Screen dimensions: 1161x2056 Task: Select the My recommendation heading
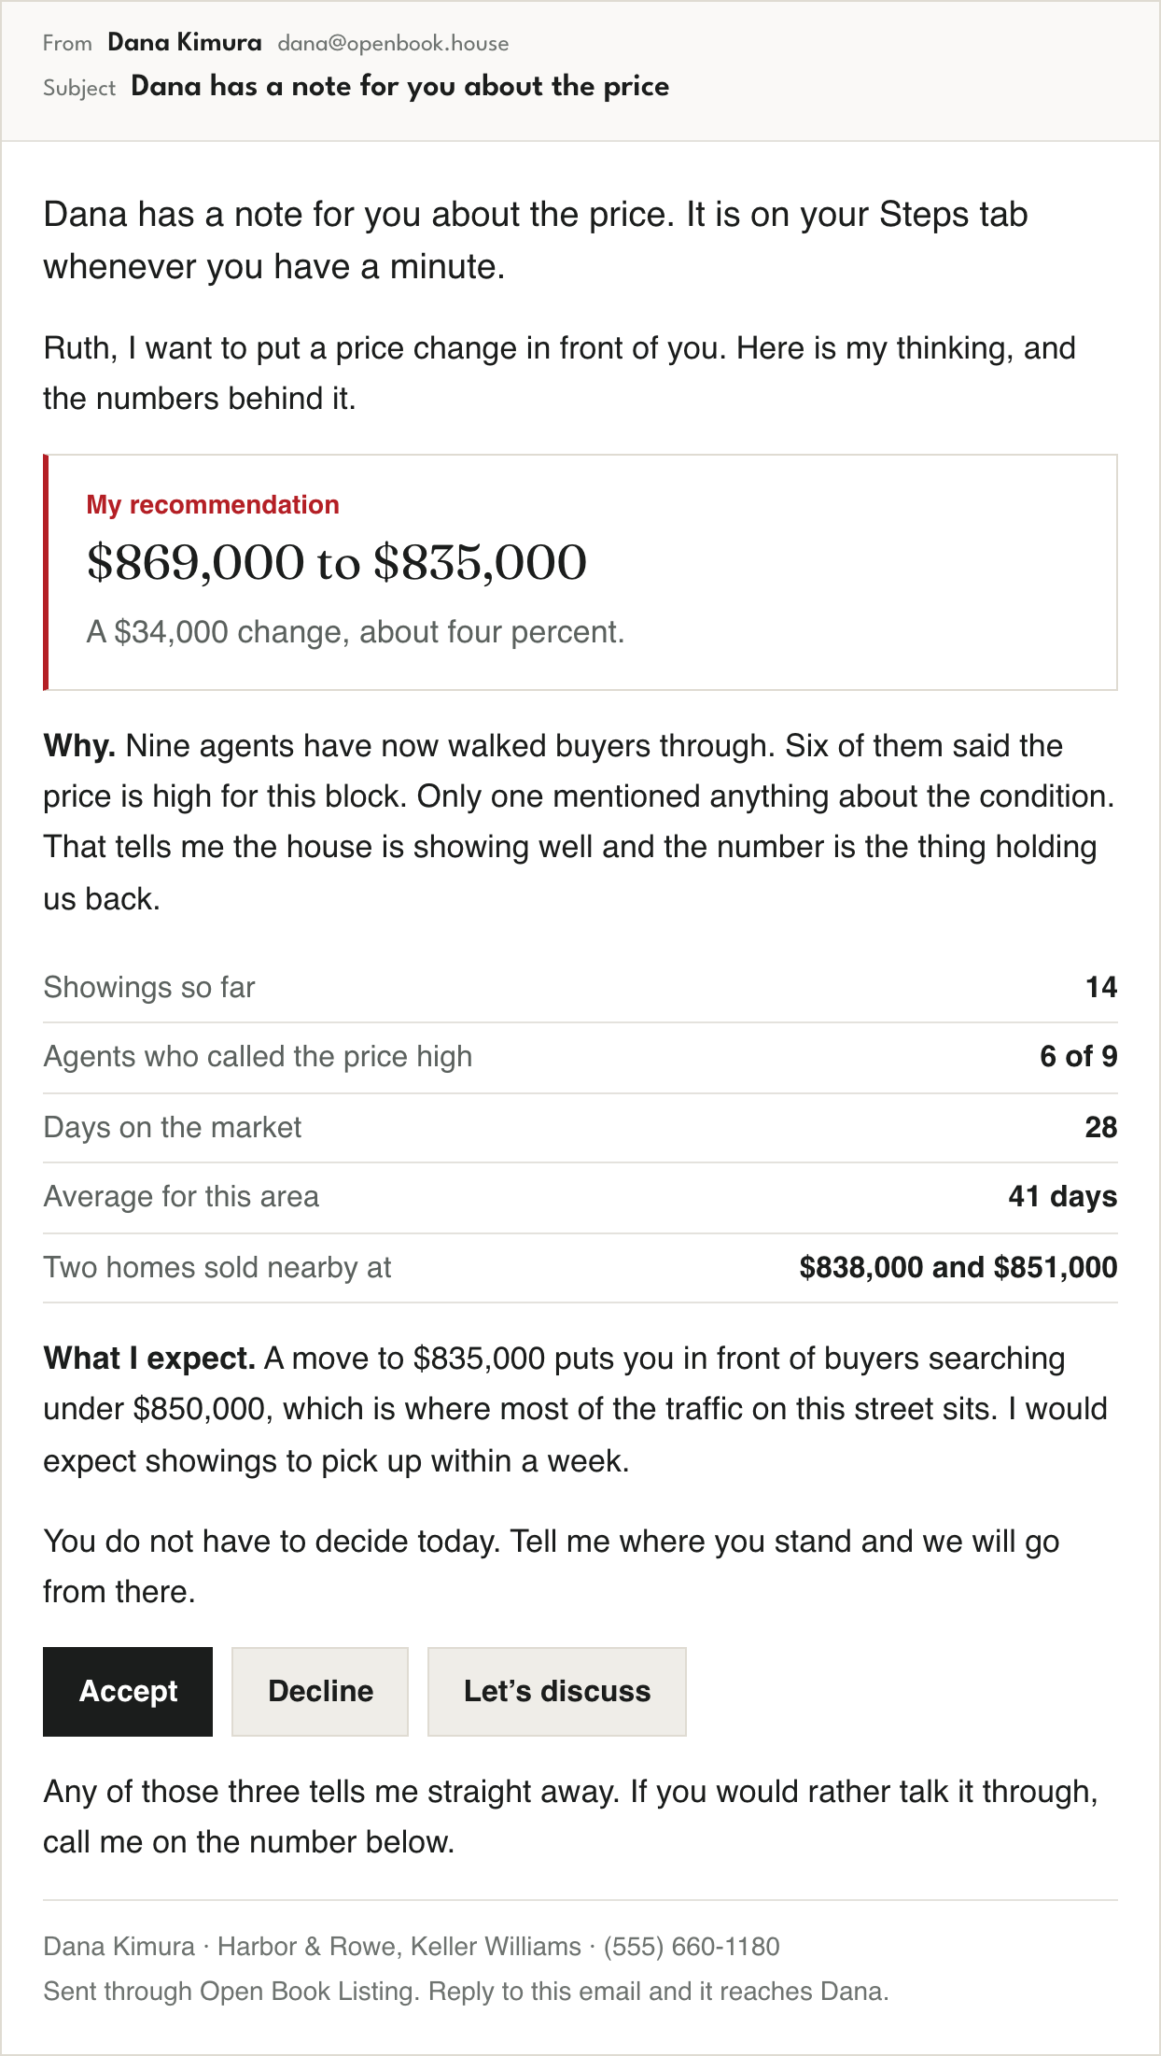coord(213,504)
